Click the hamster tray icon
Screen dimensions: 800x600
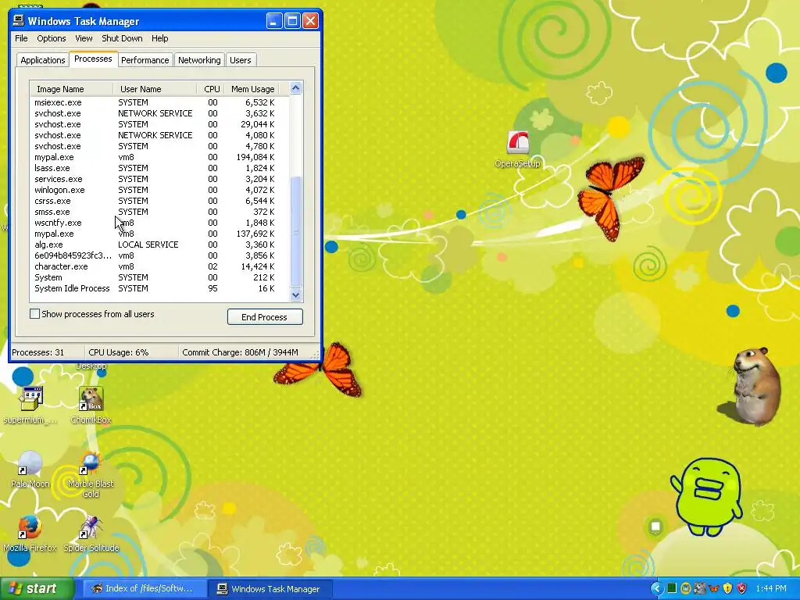point(699,589)
